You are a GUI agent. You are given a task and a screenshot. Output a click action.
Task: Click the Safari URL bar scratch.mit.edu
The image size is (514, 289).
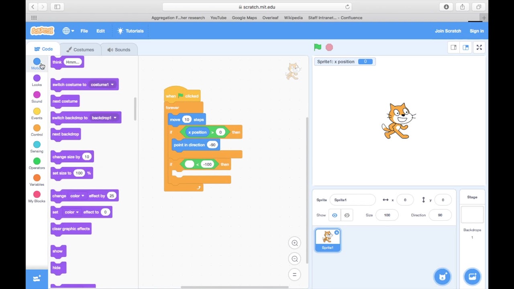(x=257, y=7)
